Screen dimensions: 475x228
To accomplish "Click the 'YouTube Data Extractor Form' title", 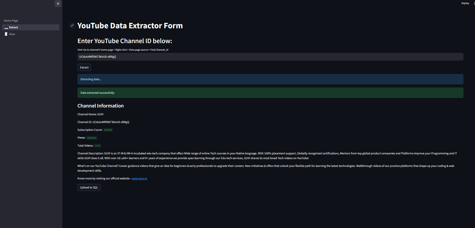I will pos(130,26).
